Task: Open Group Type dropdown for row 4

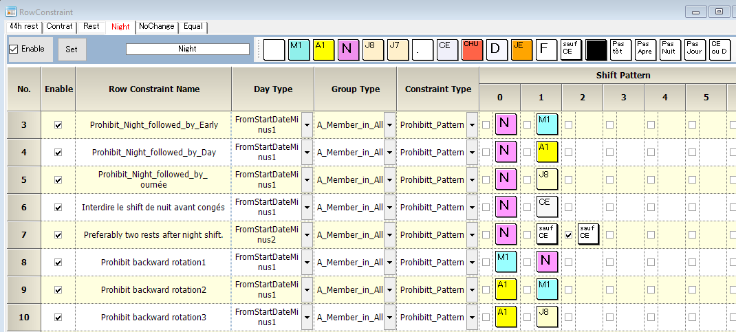Action: tap(389, 152)
